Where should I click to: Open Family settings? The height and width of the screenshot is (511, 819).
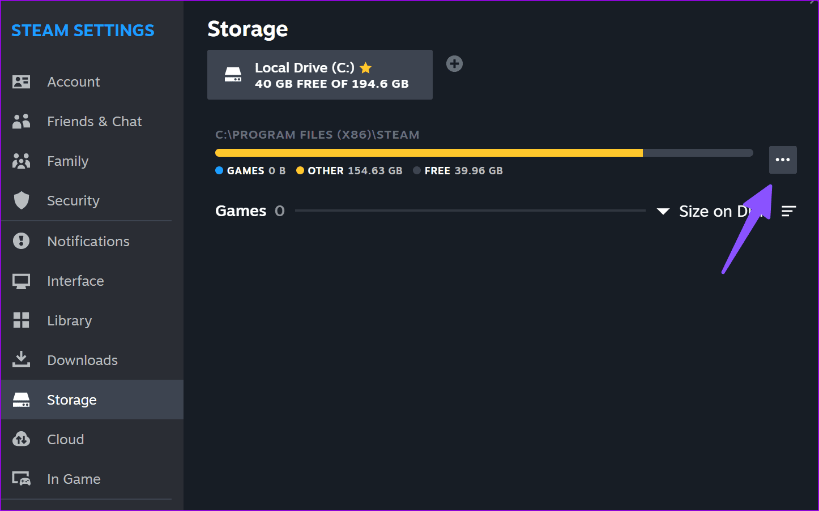pyautogui.click(x=92, y=161)
